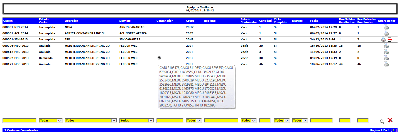Sort by Estado Contenedor column header
Screen dimensions: 402x139
tap(249, 21)
